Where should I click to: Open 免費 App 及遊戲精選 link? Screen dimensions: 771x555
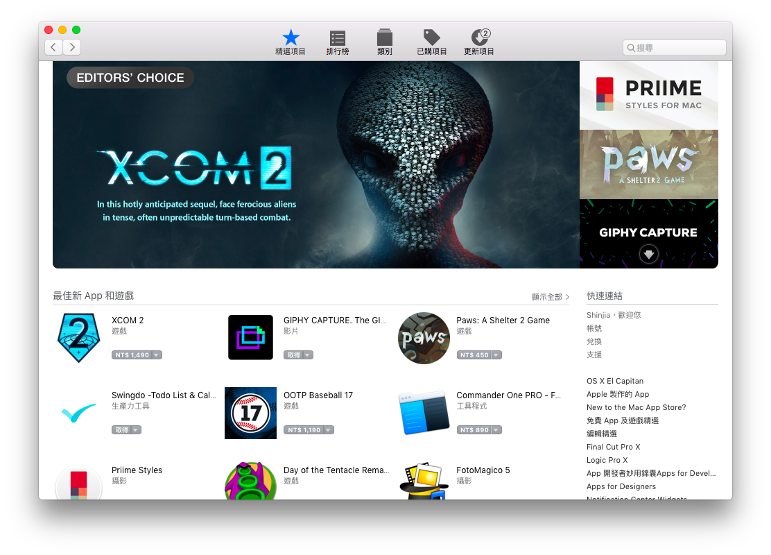623,420
